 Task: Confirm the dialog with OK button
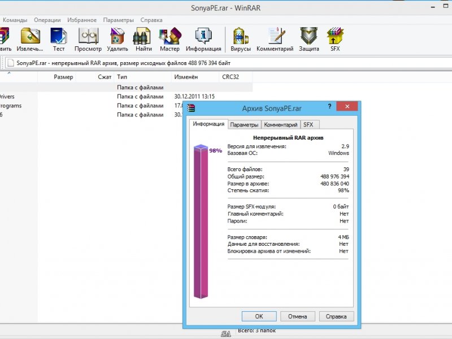click(x=259, y=316)
